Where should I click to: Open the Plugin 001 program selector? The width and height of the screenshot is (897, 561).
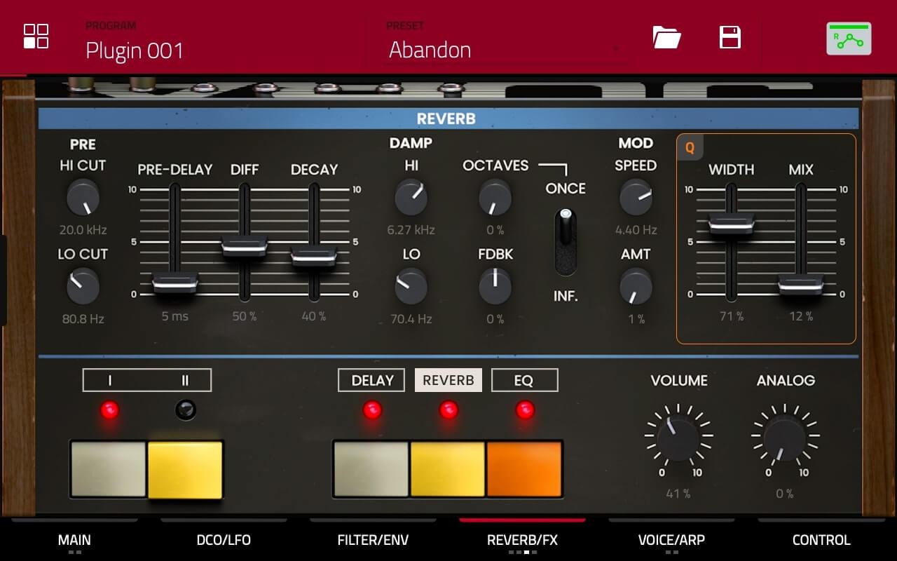click(x=135, y=50)
